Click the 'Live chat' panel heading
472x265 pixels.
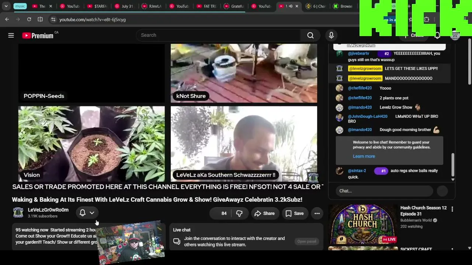[x=182, y=230]
